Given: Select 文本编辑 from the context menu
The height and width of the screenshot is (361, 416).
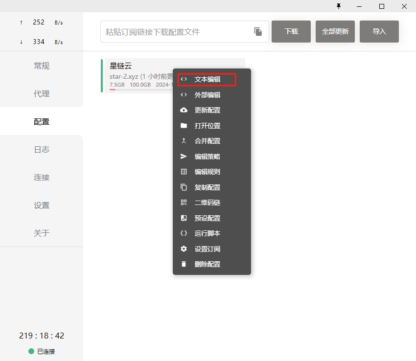Looking at the screenshot, I should click(207, 79).
